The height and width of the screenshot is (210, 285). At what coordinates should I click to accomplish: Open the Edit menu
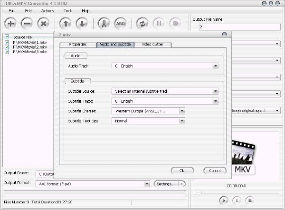(28, 11)
